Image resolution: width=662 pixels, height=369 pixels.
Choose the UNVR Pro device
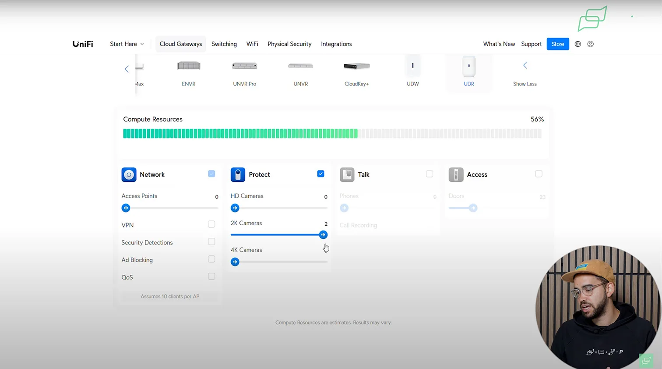244,66
